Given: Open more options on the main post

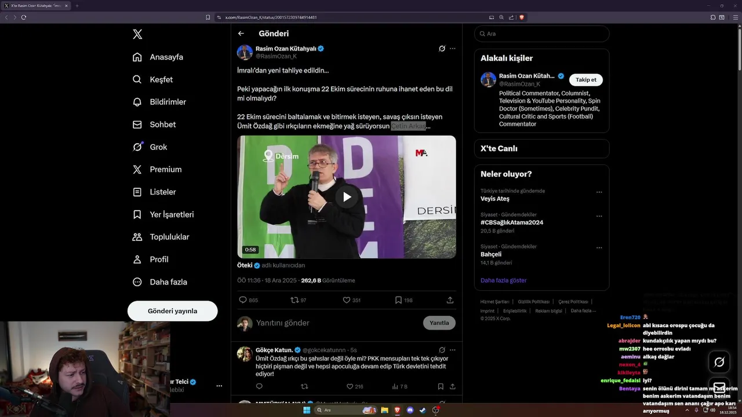Looking at the screenshot, I should (x=453, y=49).
